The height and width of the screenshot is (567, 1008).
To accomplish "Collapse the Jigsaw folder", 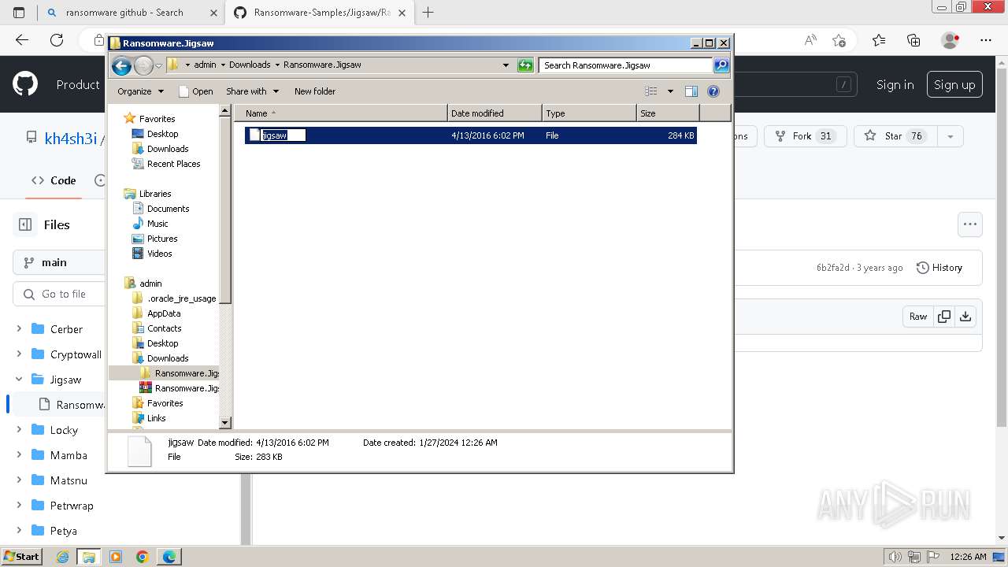I will tap(19, 380).
